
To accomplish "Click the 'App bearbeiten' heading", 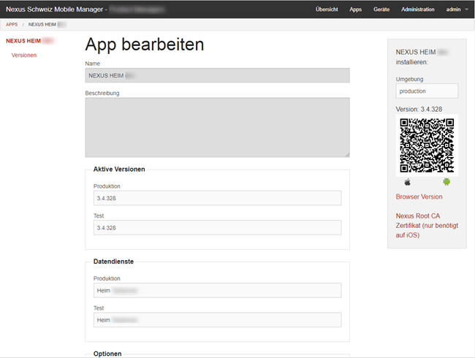I will click(145, 45).
